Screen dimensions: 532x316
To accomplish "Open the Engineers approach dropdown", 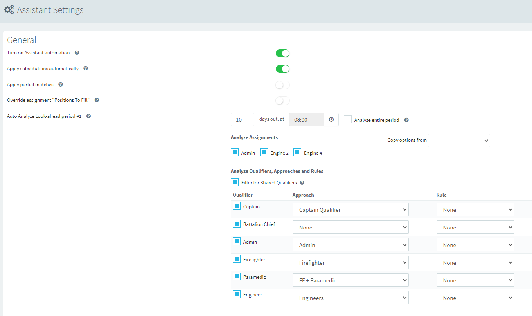I will coord(350,298).
